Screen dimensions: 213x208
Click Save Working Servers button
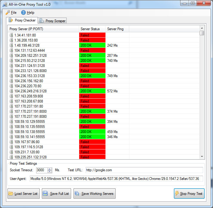(94, 193)
